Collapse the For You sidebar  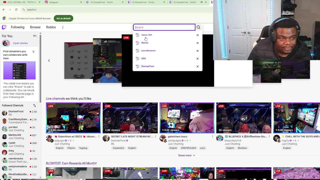(x=35, y=36)
